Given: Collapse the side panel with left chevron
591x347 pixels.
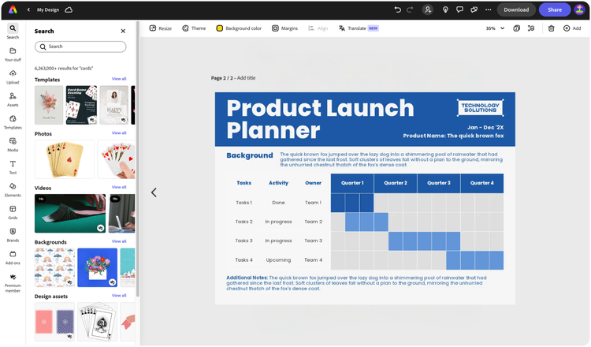Looking at the screenshot, I should point(154,192).
